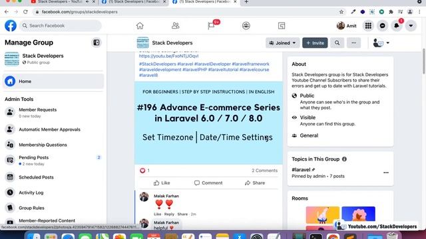Image resolution: width=426 pixels, height=239 pixels.
Task: Click the #laravel8 hashtag
Action: coord(148,75)
